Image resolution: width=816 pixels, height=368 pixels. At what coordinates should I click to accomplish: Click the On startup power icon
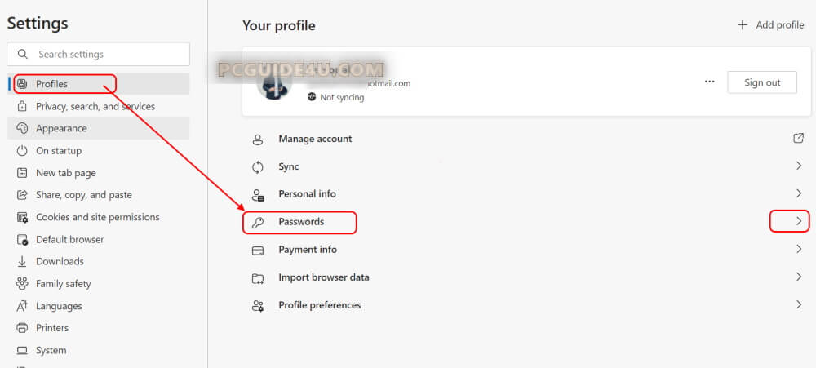point(22,151)
